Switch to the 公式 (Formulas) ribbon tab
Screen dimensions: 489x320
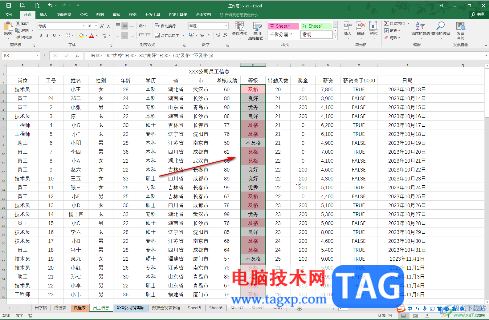click(x=84, y=14)
